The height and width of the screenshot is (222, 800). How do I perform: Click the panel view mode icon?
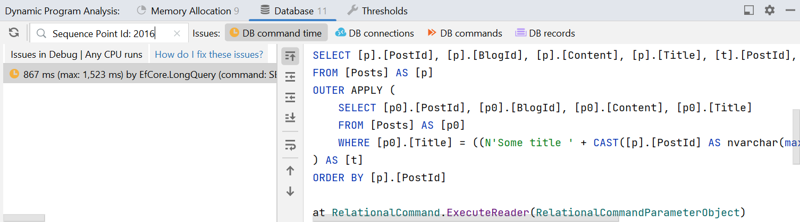[x=749, y=10]
